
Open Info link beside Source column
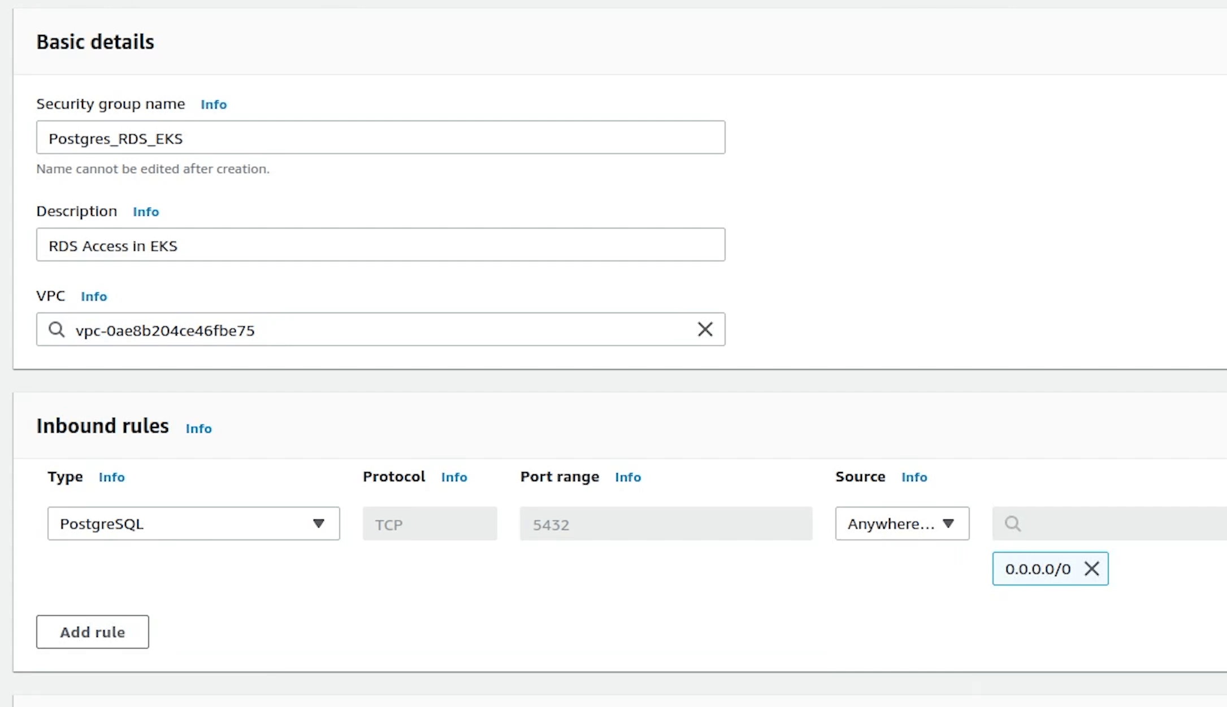pyautogui.click(x=914, y=477)
